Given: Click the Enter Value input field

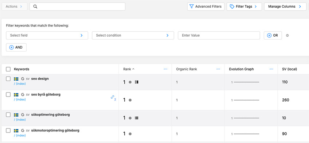Looking at the screenshot, I should point(219,36).
